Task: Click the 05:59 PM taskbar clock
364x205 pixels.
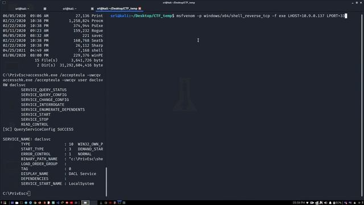Action: [x=299, y=203]
